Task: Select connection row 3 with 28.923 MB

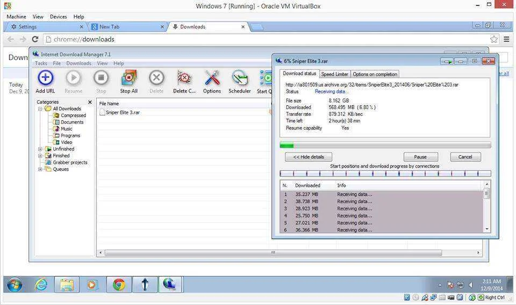Action: click(382, 209)
